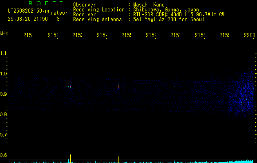Viewport: 257px width, 163px height.
Task: Click the small green echo near 0.94 kHz
Action: coord(193,86)
